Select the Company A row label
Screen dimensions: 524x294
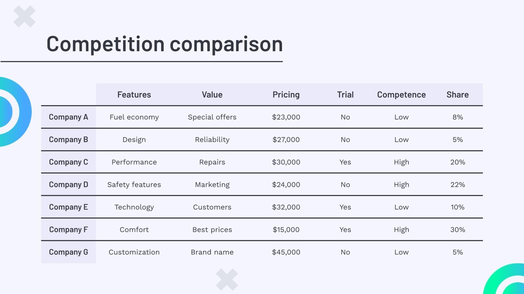68,117
